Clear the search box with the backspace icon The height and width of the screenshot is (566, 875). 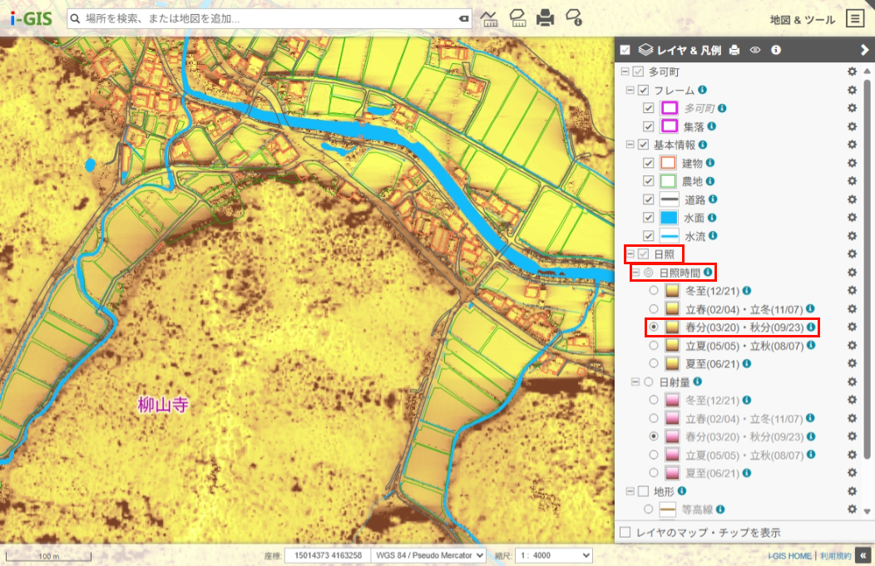[464, 18]
